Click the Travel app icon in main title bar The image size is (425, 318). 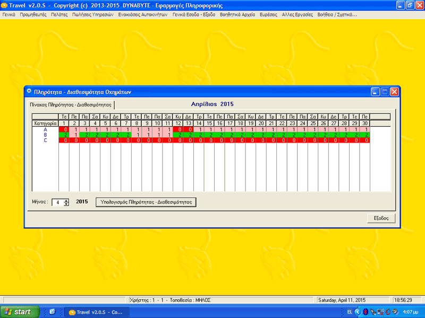pos(4,5)
